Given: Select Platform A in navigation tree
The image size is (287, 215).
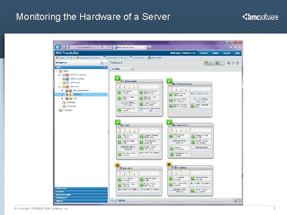Looking at the screenshot, I should pyautogui.click(x=78, y=94).
